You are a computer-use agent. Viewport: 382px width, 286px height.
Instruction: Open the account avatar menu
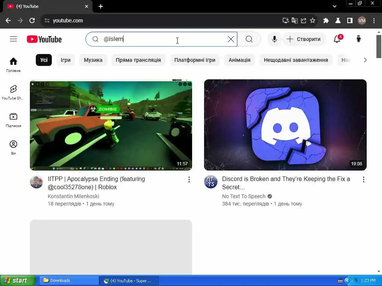358,39
